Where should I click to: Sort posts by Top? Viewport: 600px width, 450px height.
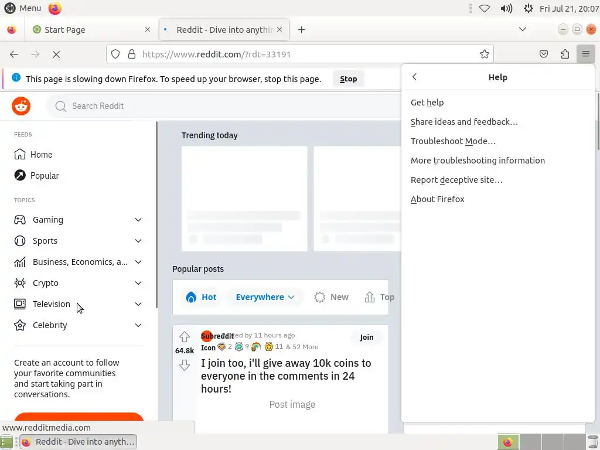[379, 297]
